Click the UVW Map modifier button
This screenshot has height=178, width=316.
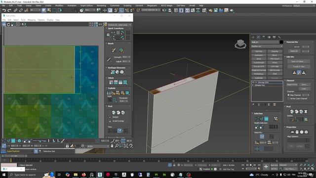(275, 66)
